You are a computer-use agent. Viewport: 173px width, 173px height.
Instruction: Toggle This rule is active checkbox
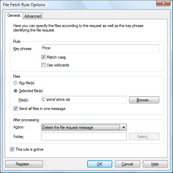tap(12, 149)
